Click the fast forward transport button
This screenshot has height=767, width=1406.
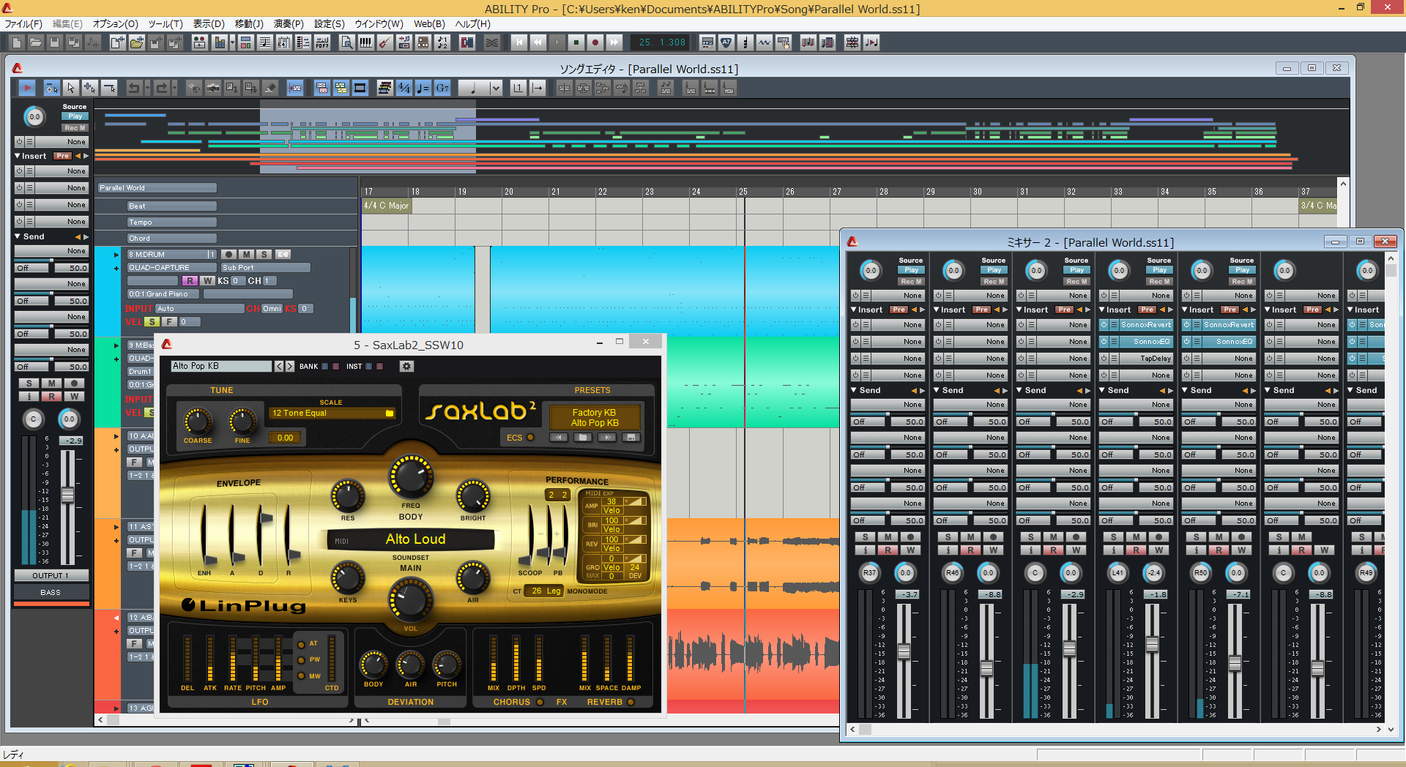click(614, 42)
